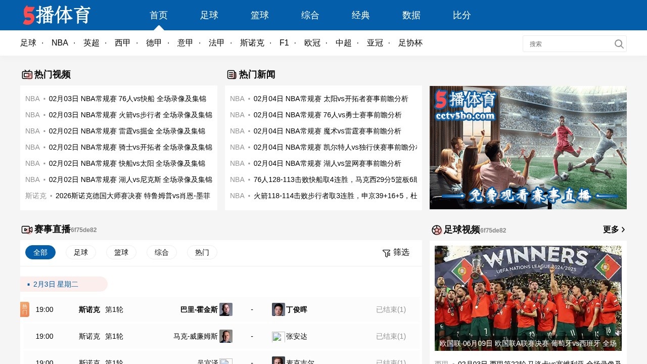Open the 篮球 top navigation tab

pos(260,15)
